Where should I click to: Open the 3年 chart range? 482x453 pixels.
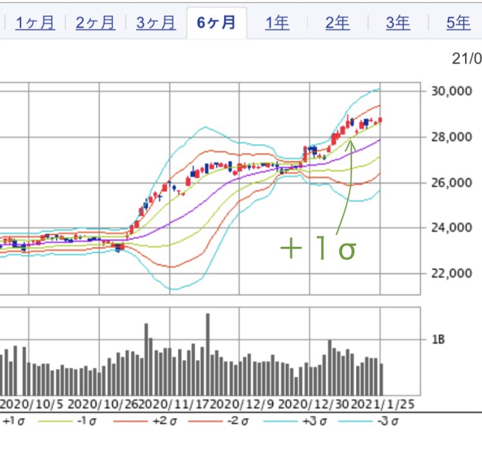398,22
